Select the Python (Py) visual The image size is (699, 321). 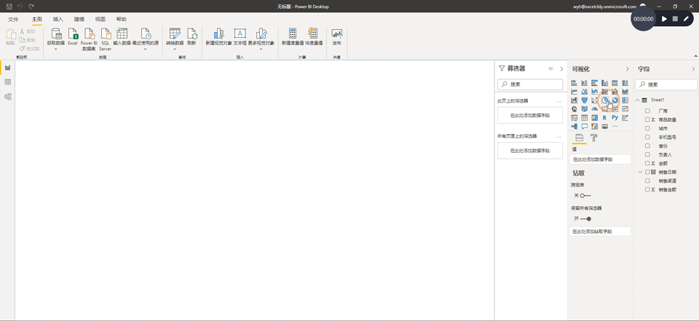pos(615,118)
